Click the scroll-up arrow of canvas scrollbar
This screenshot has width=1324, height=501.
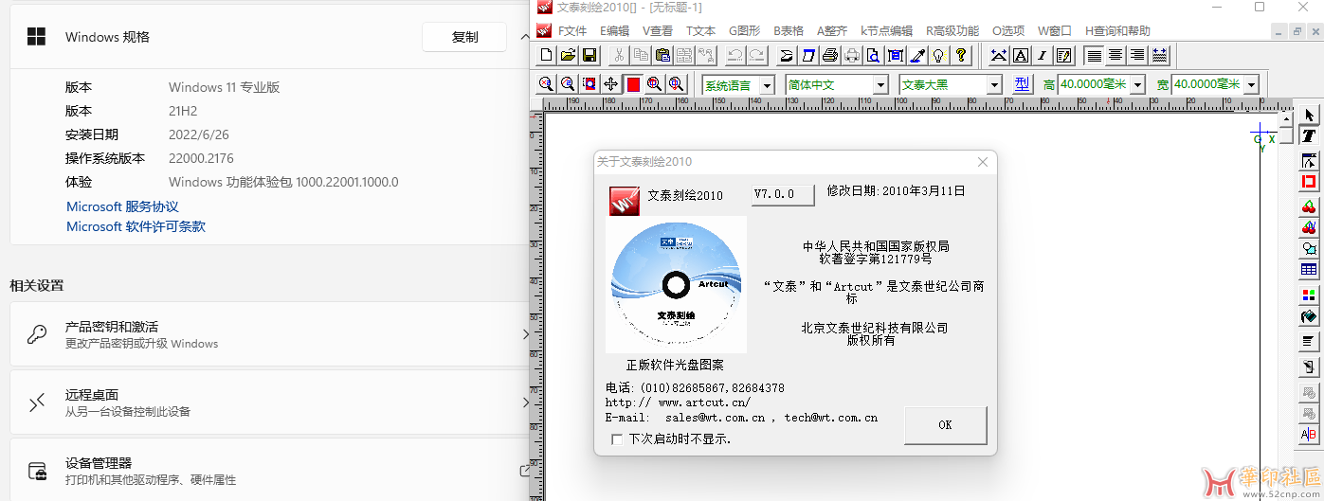(x=1286, y=119)
